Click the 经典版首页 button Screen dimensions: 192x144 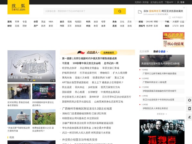[x=108, y=53]
